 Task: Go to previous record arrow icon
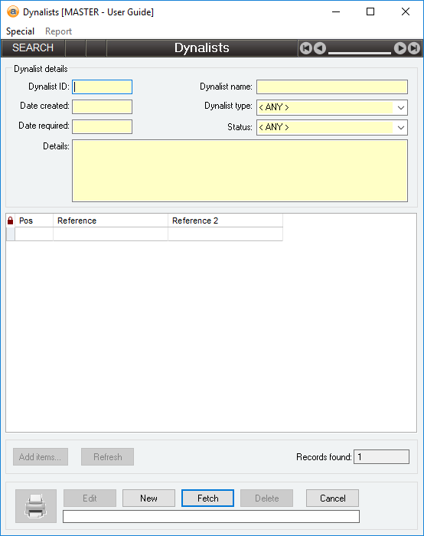[320, 48]
